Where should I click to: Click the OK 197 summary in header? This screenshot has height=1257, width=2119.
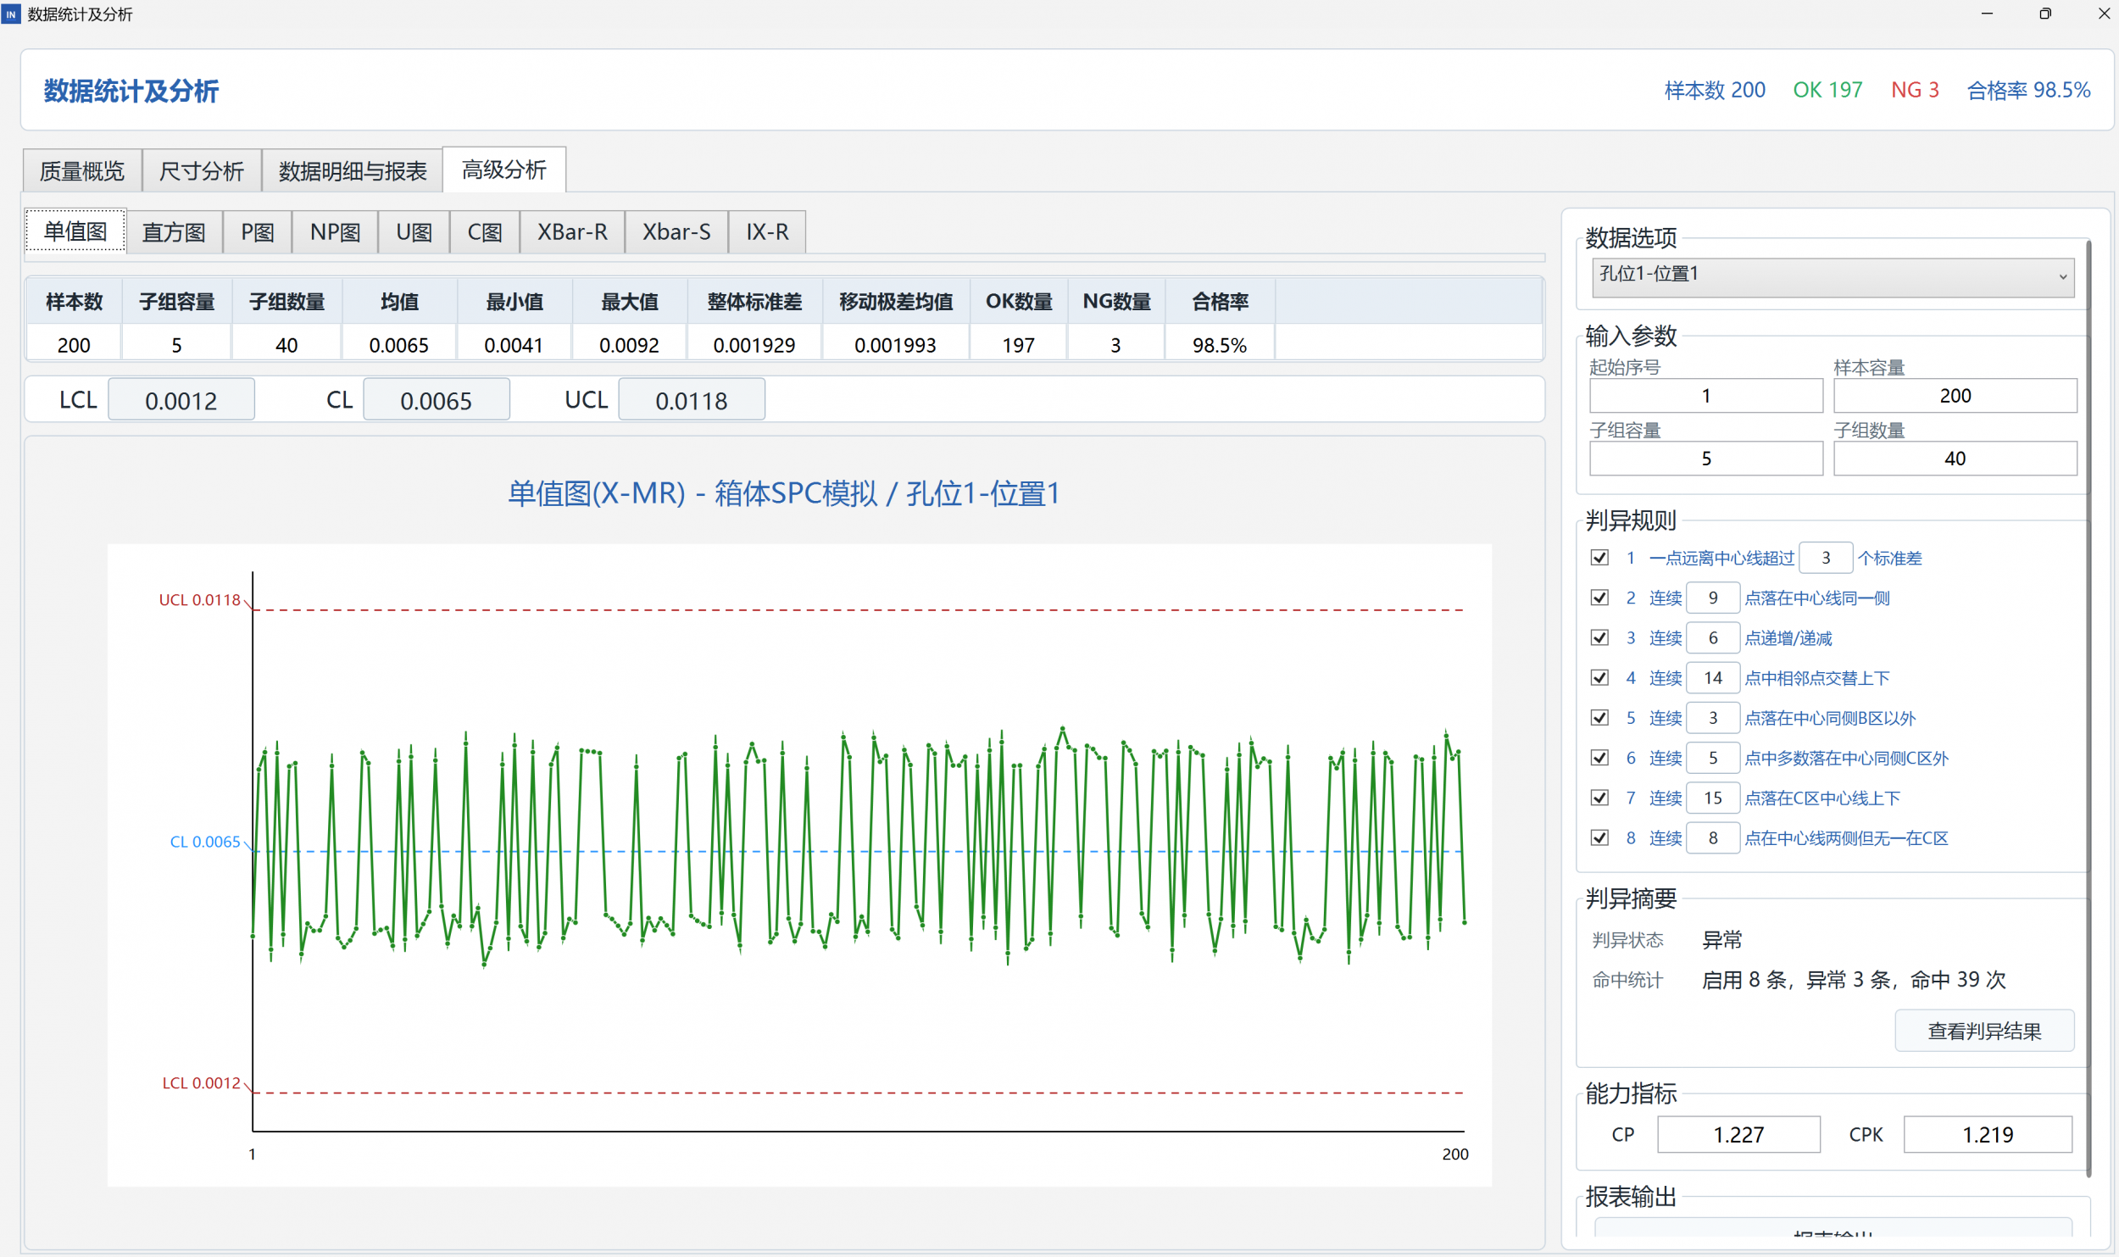(x=1827, y=90)
